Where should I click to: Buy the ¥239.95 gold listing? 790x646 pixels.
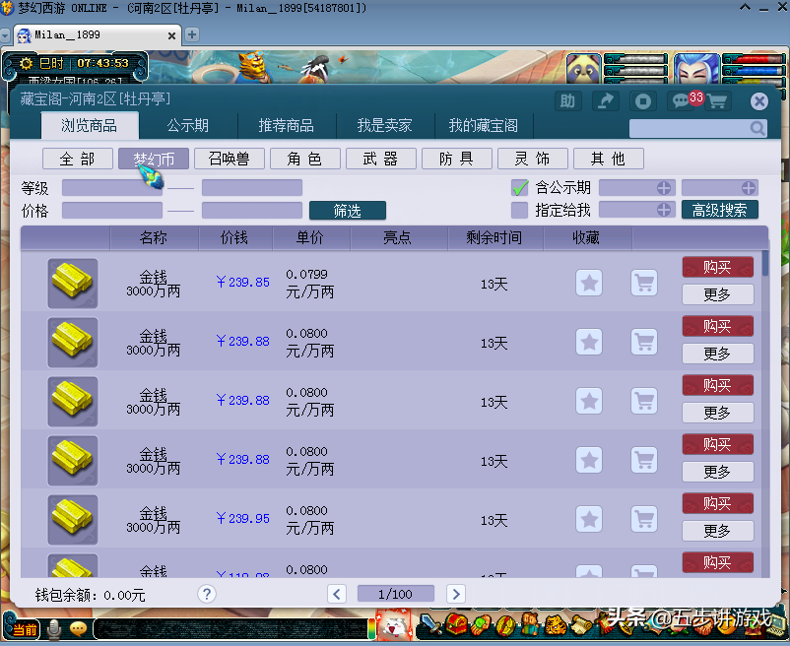pos(718,503)
